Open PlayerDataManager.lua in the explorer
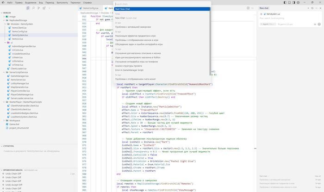Viewport: 324px width, 192px height. (22, 94)
